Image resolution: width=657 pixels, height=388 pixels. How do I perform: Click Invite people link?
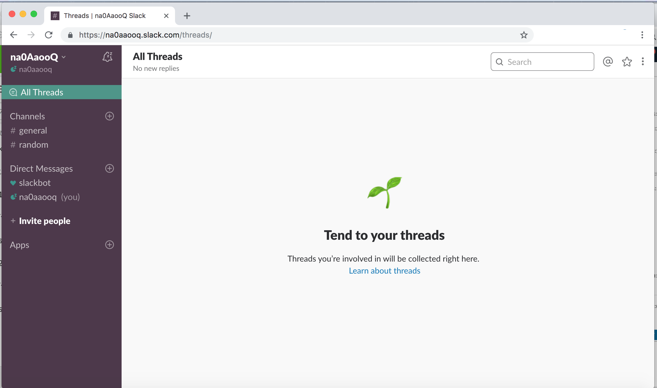(45, 221)
